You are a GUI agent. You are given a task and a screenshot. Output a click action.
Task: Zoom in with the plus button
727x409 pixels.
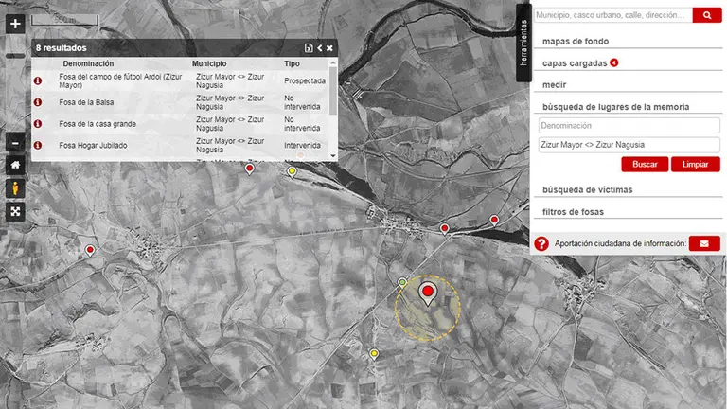(x=15, y=24)
